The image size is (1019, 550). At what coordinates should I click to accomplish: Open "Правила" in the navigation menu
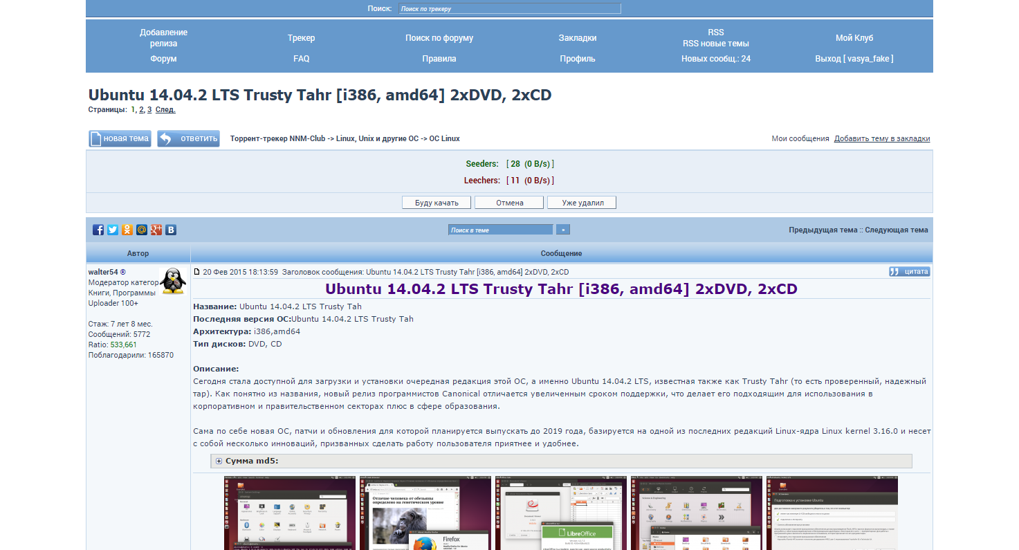point(439,59)
